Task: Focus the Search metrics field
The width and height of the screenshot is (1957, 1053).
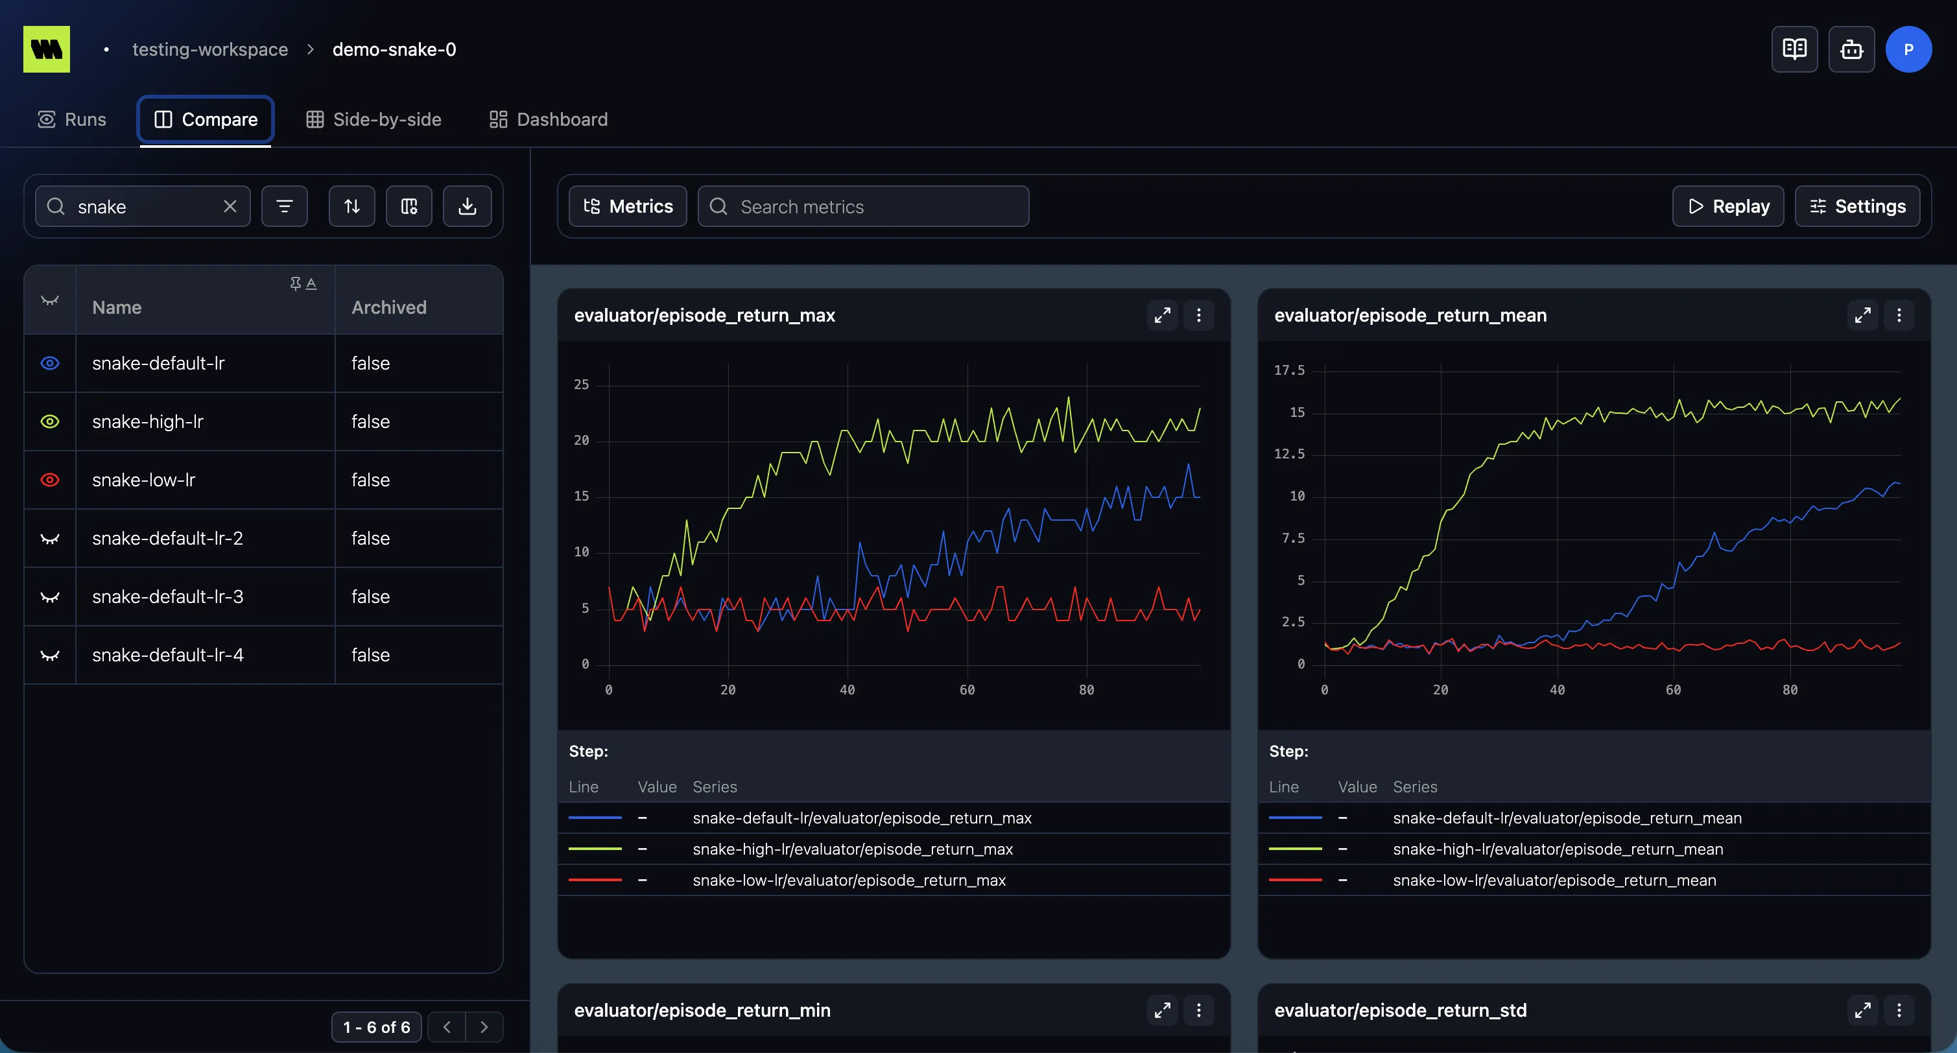Action: [x=863, y=207]
